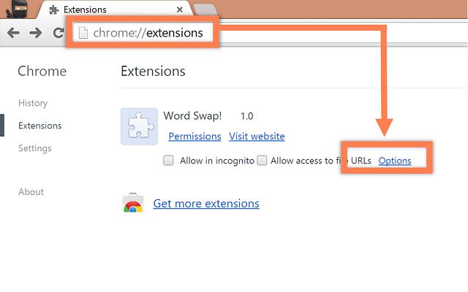Reload the page with the refresh icon
Screen dimensions: 468x292
coord(58,33)
